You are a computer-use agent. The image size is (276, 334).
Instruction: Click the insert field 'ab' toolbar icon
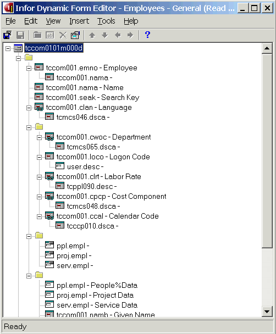coord(50,35)
